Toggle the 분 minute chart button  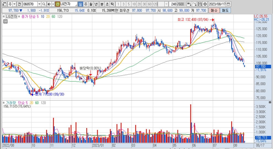click(x=102, y=4)
